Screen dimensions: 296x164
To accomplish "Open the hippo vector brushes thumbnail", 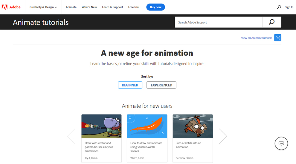I will tap(102, 126).
